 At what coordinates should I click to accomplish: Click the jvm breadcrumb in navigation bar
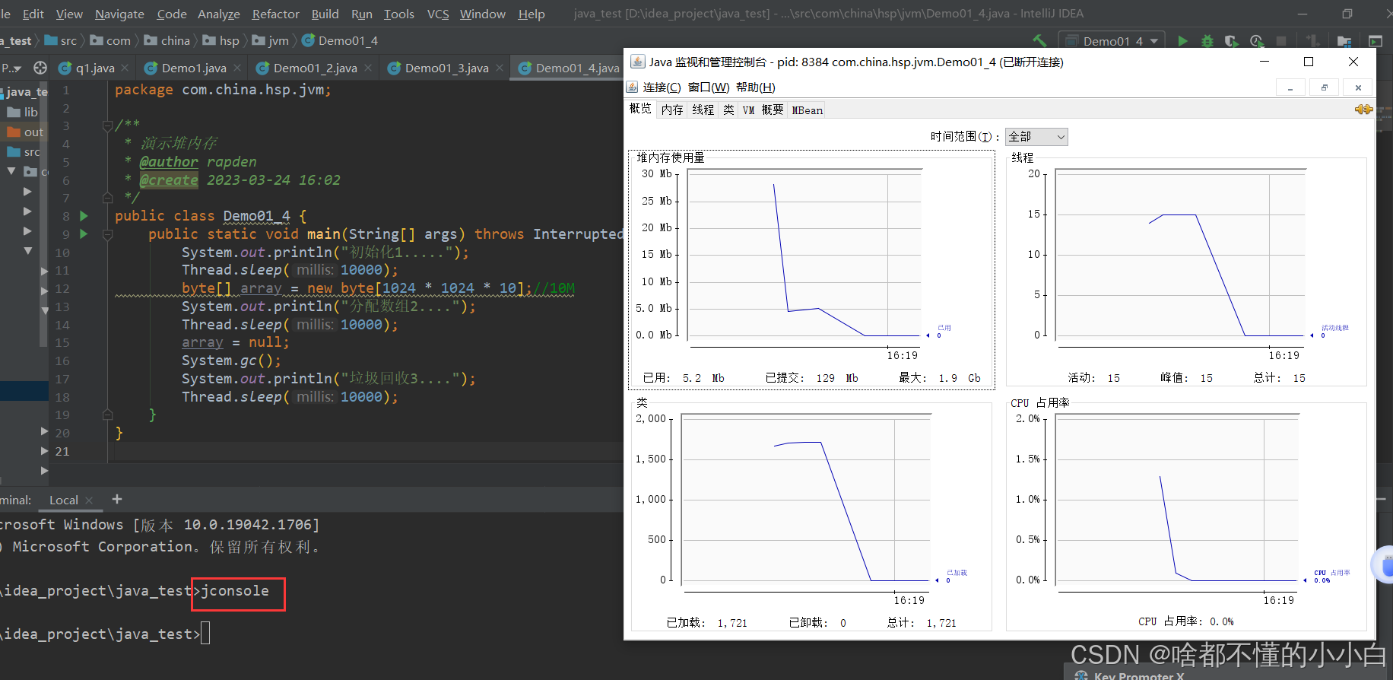pyautogui.click(x=271, y=40)
